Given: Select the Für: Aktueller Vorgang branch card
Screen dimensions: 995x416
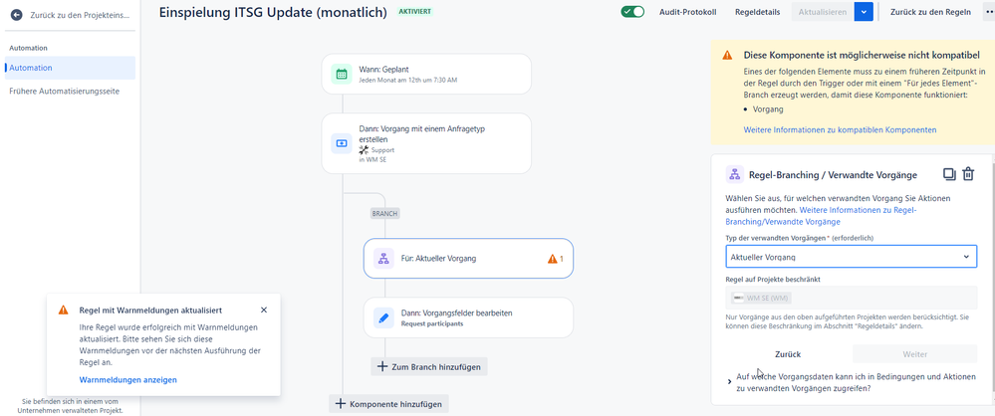Looking at the screenshot, I should [468, 258].
